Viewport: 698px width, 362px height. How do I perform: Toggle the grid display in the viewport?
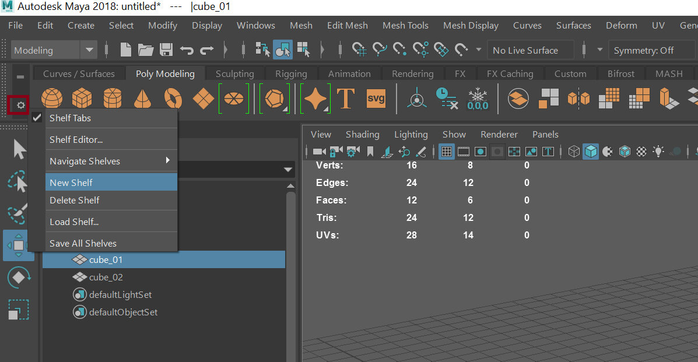(x=446, y=151)
